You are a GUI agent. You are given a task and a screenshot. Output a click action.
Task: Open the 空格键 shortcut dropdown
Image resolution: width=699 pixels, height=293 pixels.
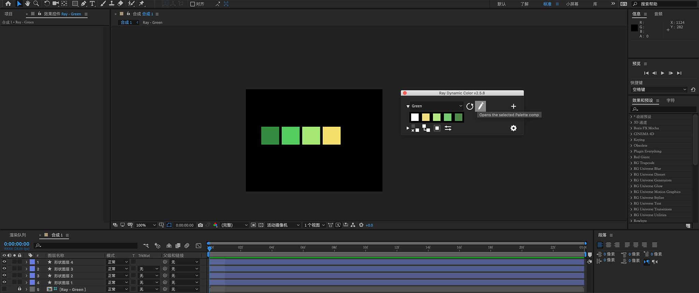point(659,90)
